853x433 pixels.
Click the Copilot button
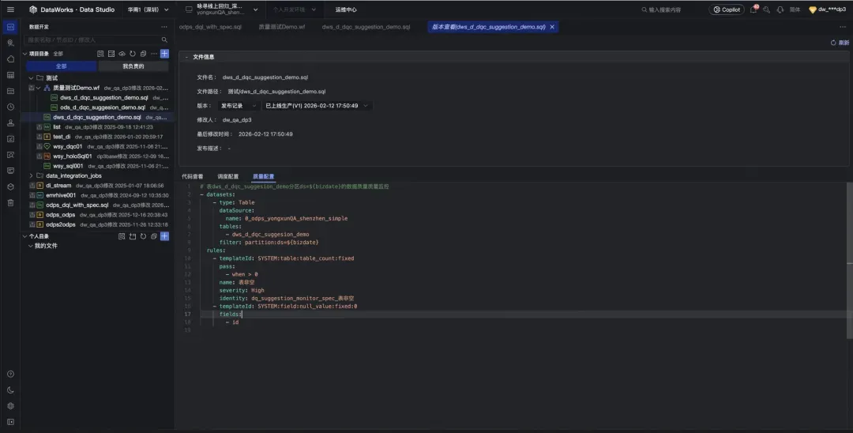(726, 9)
